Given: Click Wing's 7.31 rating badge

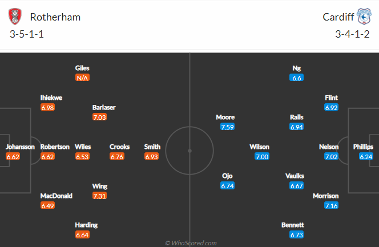Looking at the screenshot, I should tap(99, 196).
